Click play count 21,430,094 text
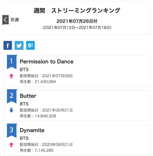 coord(45,82)
